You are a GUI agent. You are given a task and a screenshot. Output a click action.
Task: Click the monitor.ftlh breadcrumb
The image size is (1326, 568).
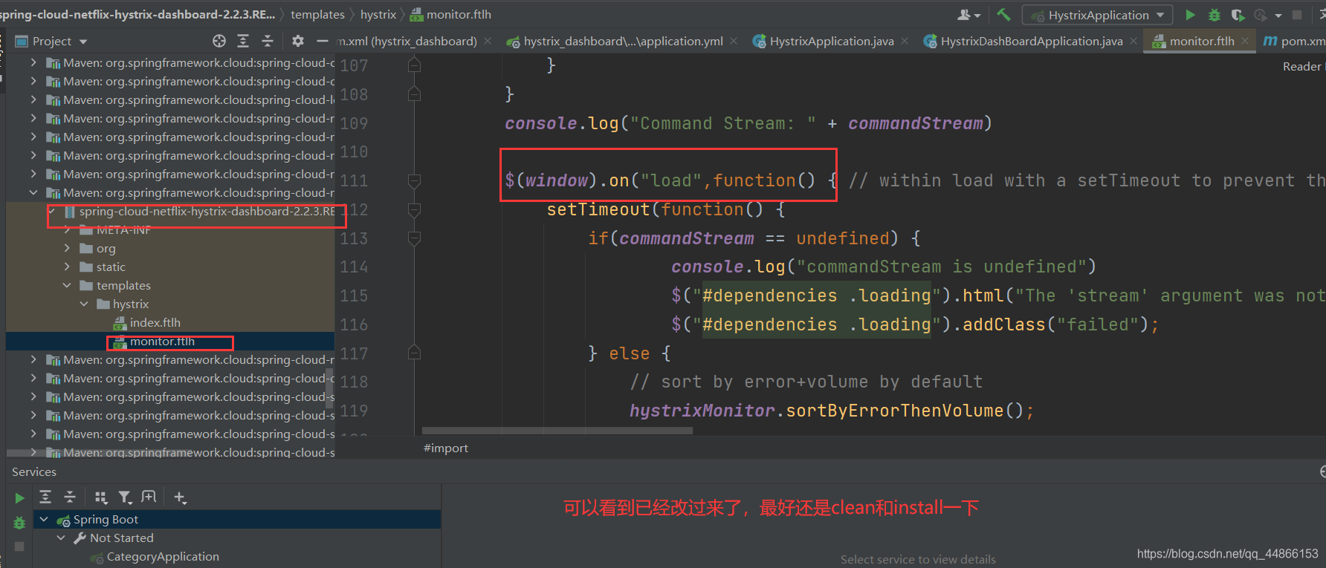(450, 14)
